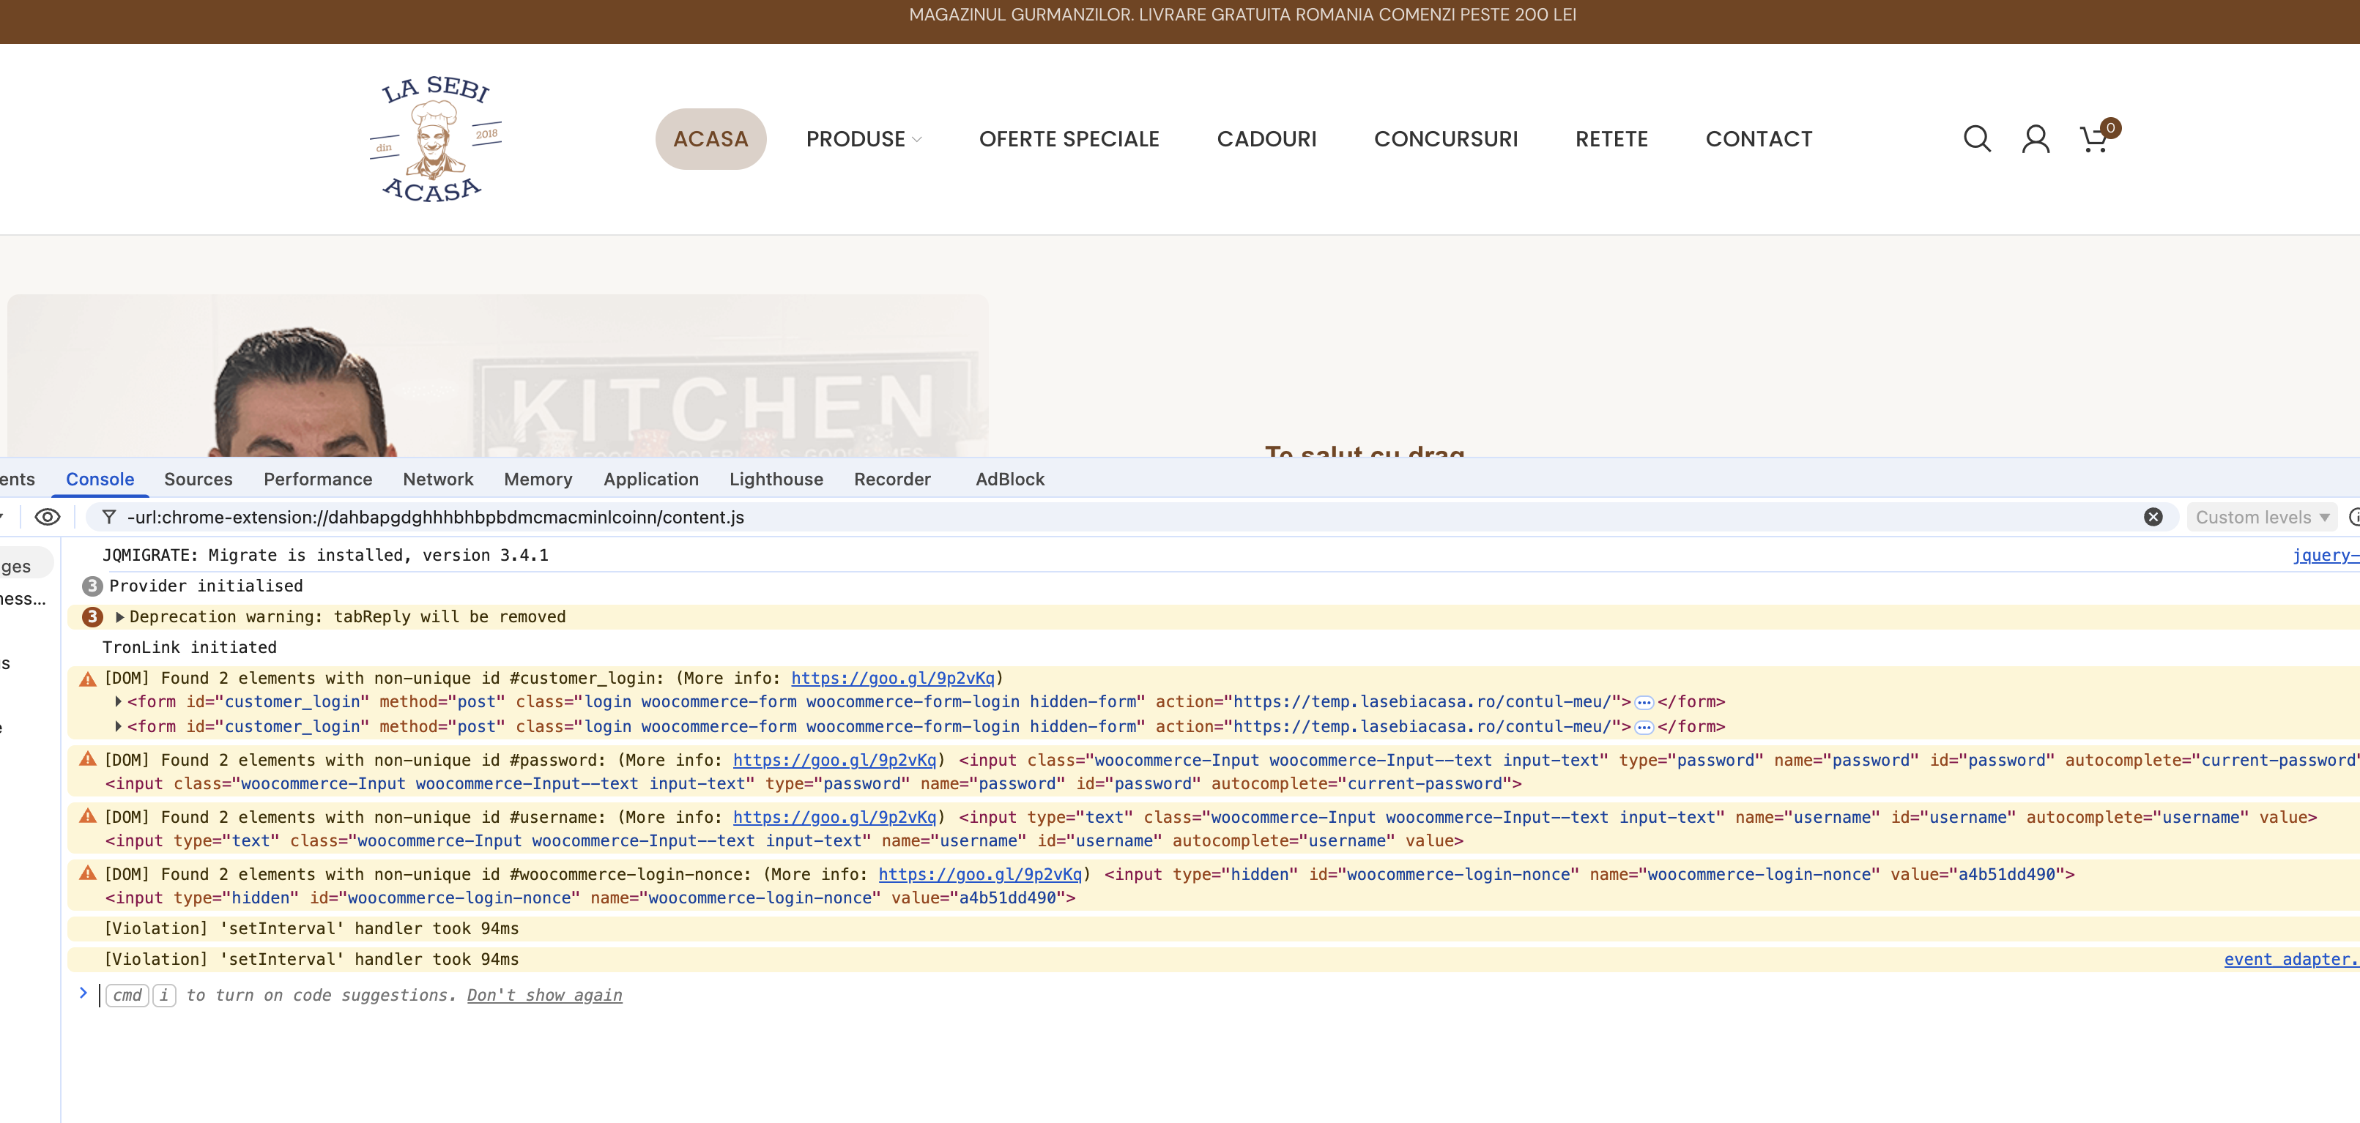Viewport: 2360px width, 1123px height.
Task: Expand the Deprecation warning tabReply message
Action: click(x=120, y=616)
